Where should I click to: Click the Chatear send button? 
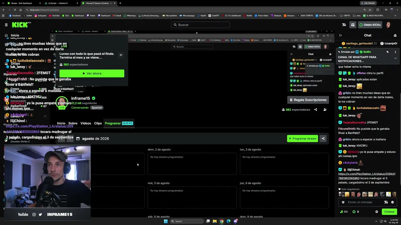pyautogui.click(x=389, y=212)
